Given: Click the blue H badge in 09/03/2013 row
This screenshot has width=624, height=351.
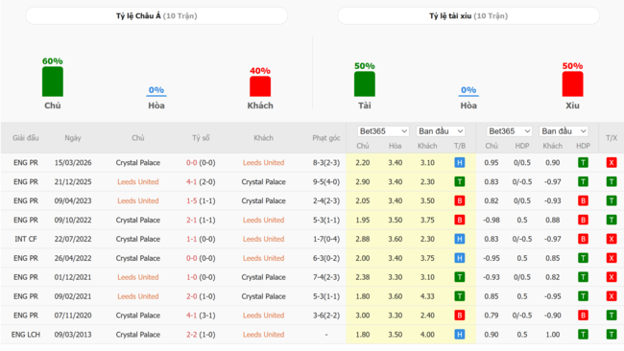Looking at the screenshot, I should click(459, 335).
